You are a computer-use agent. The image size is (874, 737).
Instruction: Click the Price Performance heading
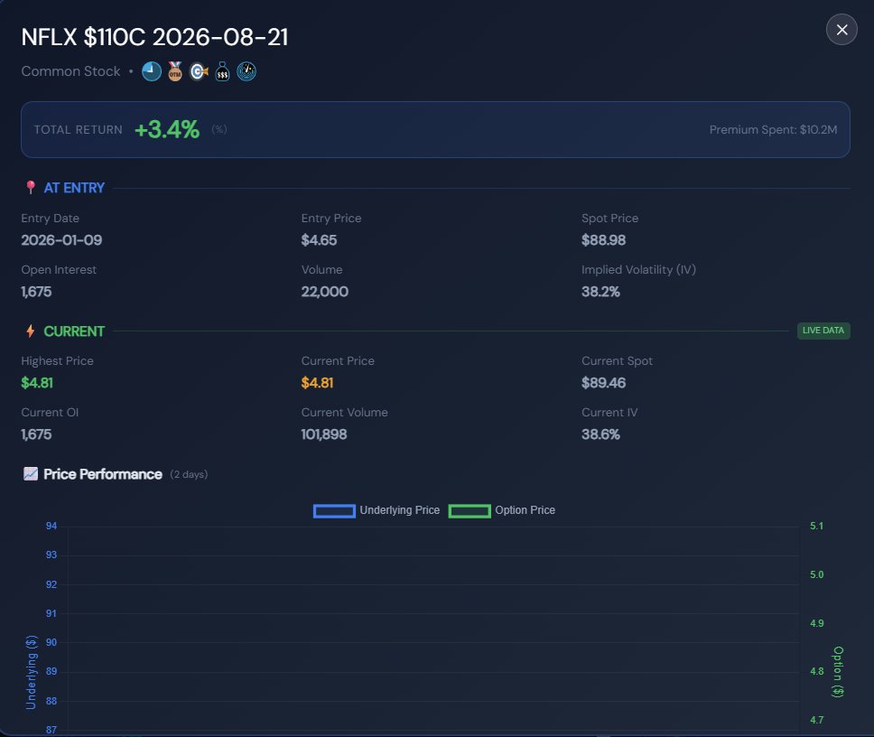pyautogui.click(x=103, y=474)
